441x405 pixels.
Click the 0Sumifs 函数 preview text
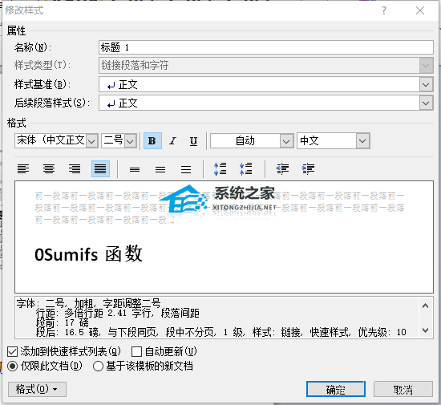[x=88, y=254]
